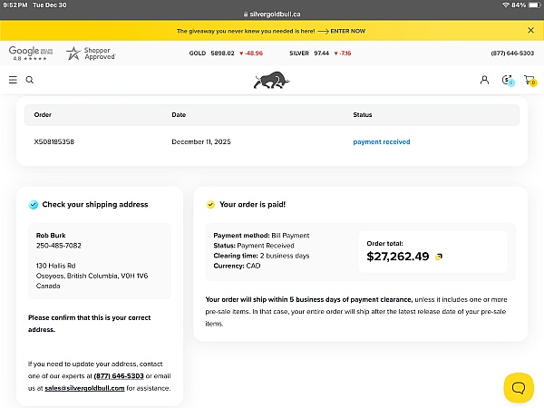This screenshot has height=408, width=544.
Task: Click the (877) 646-5303 header phone number
Action: pos(512,53)
